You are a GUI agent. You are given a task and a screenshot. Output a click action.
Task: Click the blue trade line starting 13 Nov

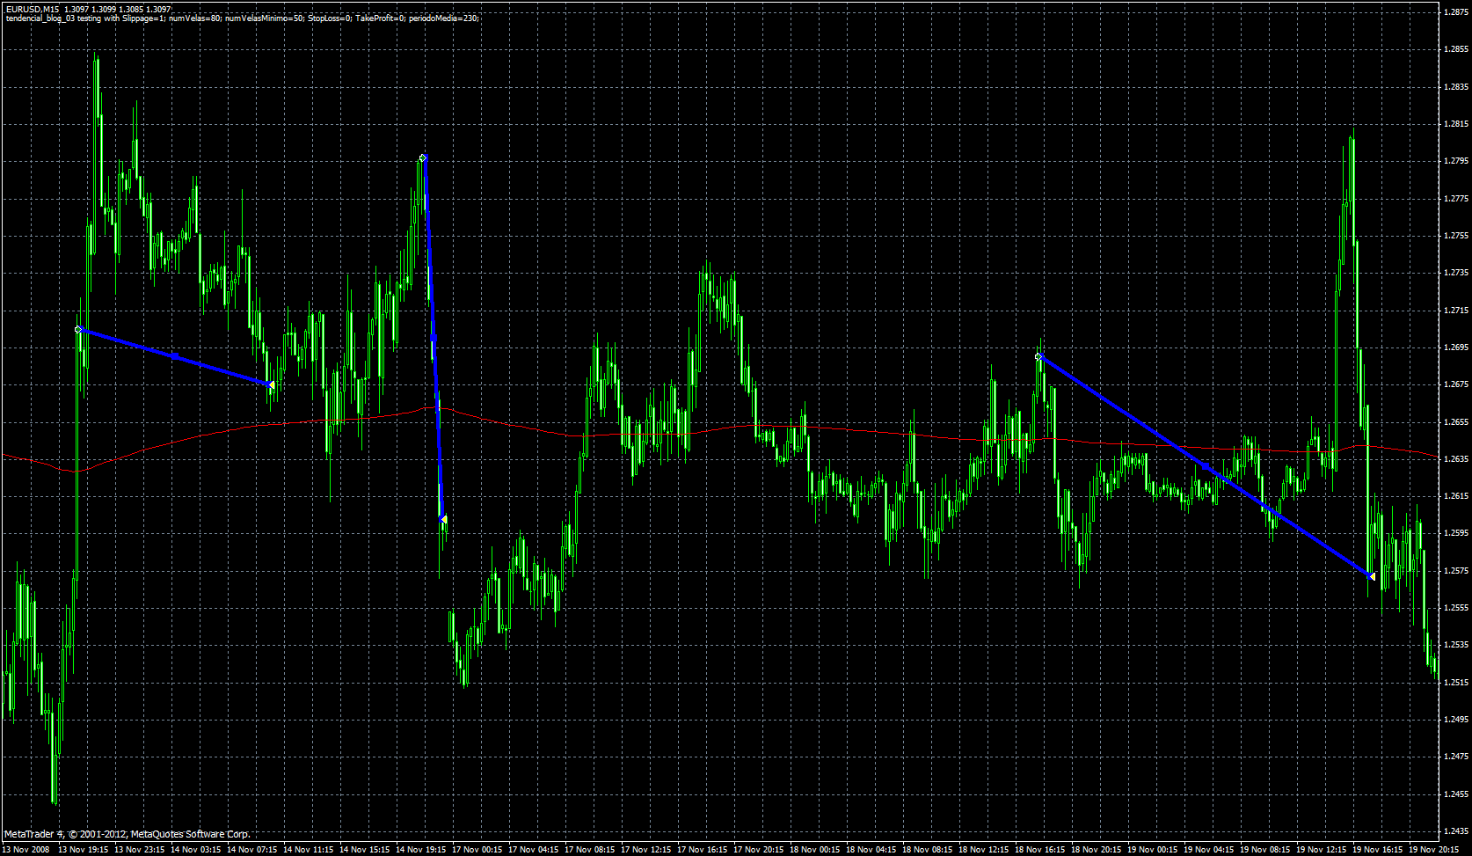point(176,356)
